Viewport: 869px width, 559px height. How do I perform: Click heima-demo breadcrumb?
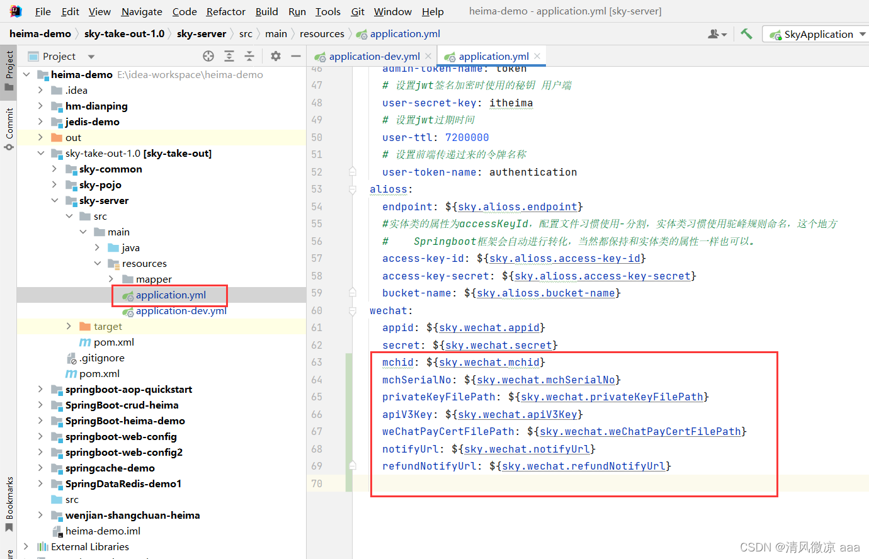coord(40,34)
